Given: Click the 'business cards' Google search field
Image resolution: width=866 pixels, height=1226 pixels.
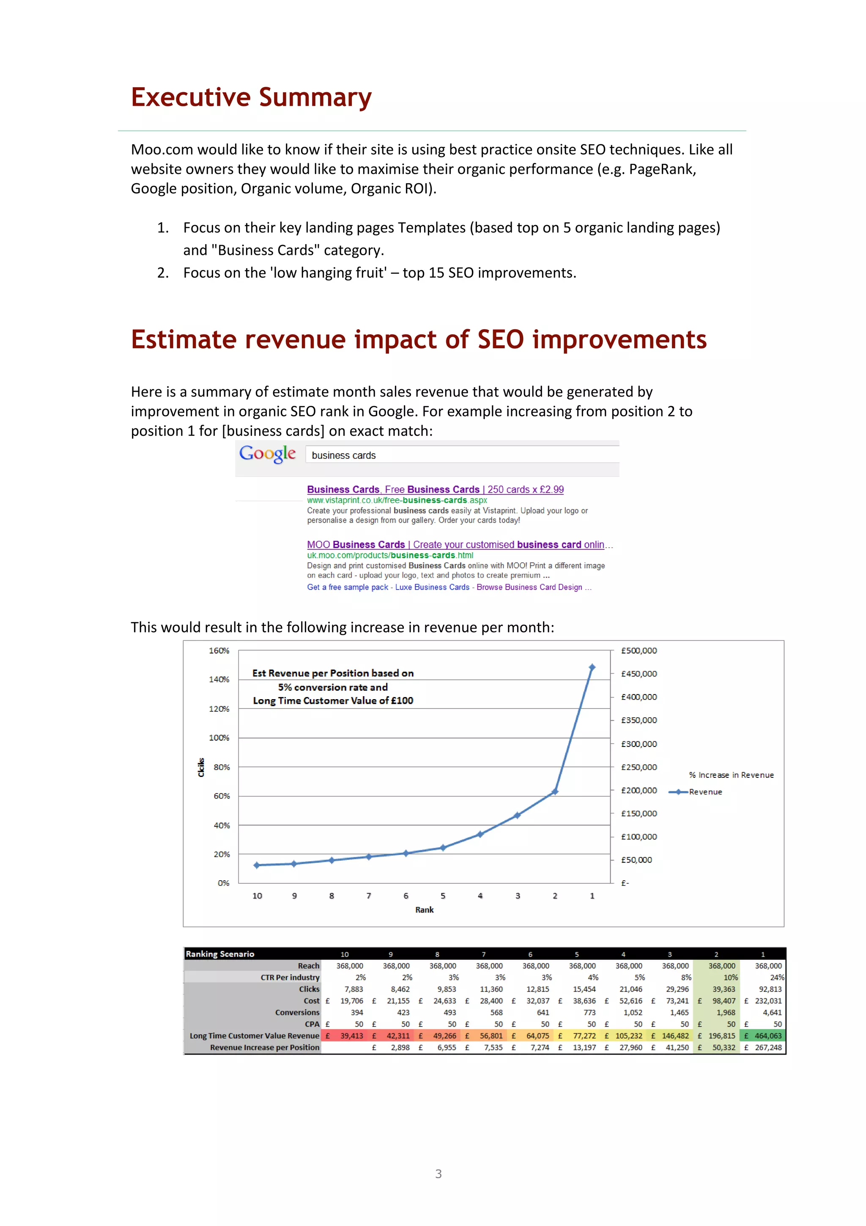Looking at the screenshot, I should 462,455.
